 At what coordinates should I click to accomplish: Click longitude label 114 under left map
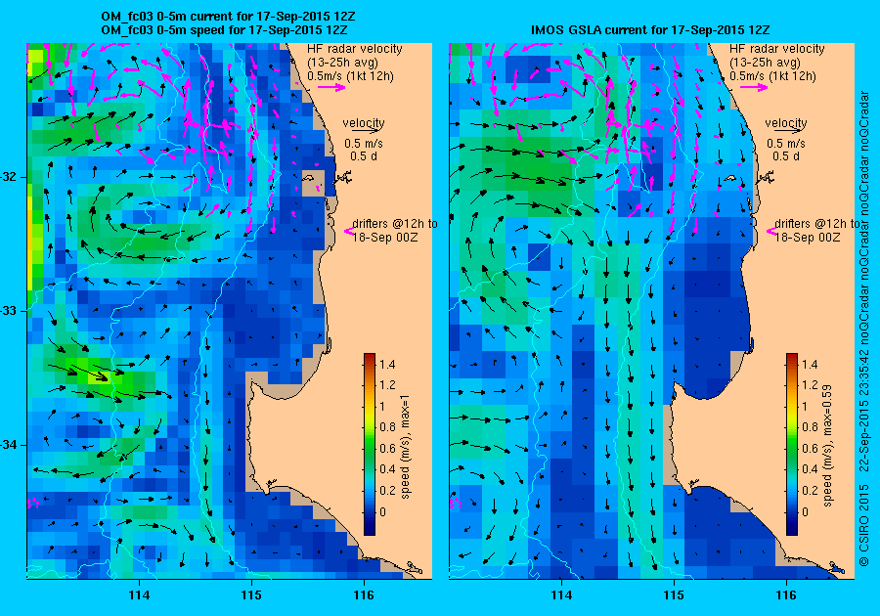tap(139, 595)
